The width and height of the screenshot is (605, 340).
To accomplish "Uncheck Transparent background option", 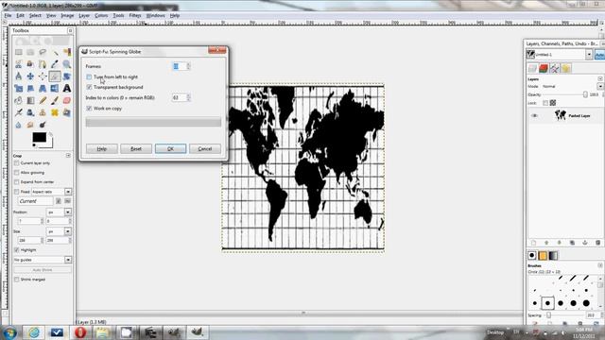I will point(89,88).
